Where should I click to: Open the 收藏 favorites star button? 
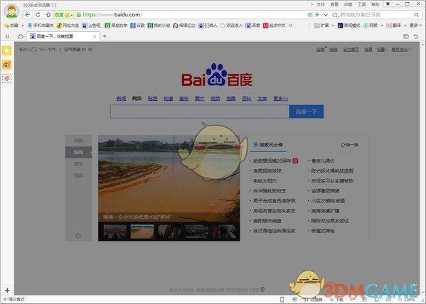point(11,26)
